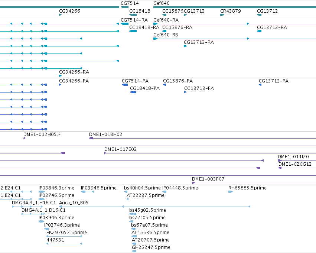Click the Gef64C-RA transcript label
This screenshot has height=253, width=316.
coord(166,20)
